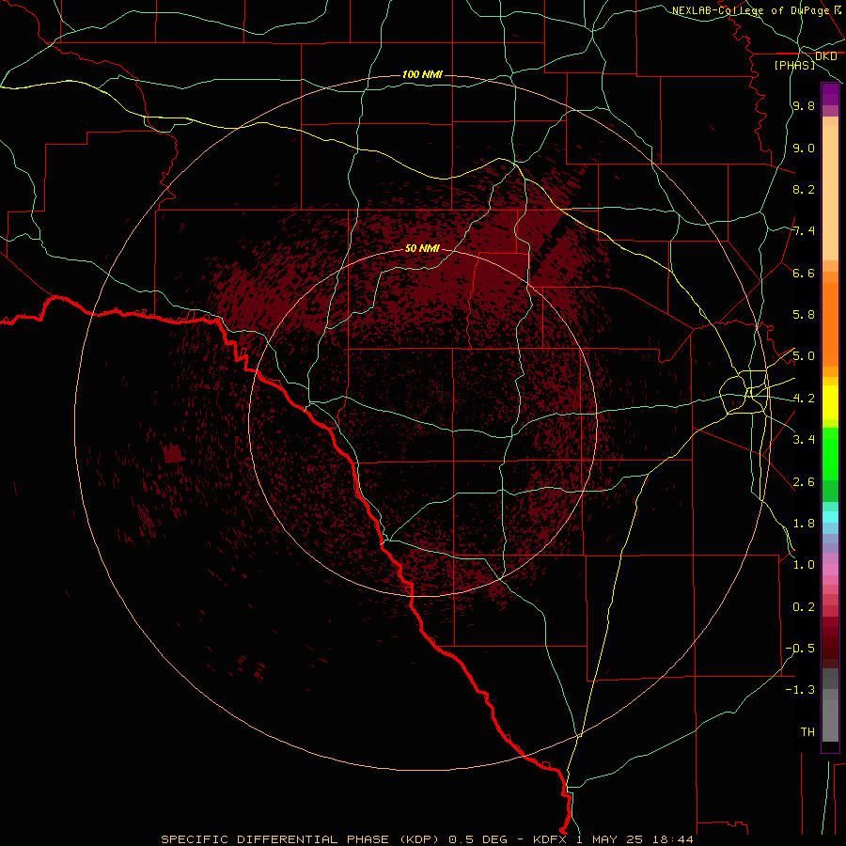Click the bright green band of the legend
Screen dimensions: 846x846
tap(830, 453)
